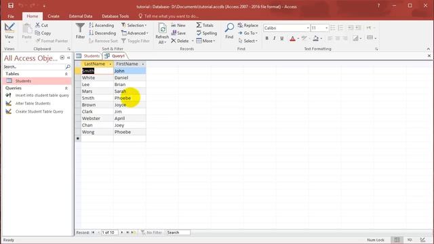Open the Go To dropdown
Viewport: 434px width, 244px height.
tap(248, 33)
